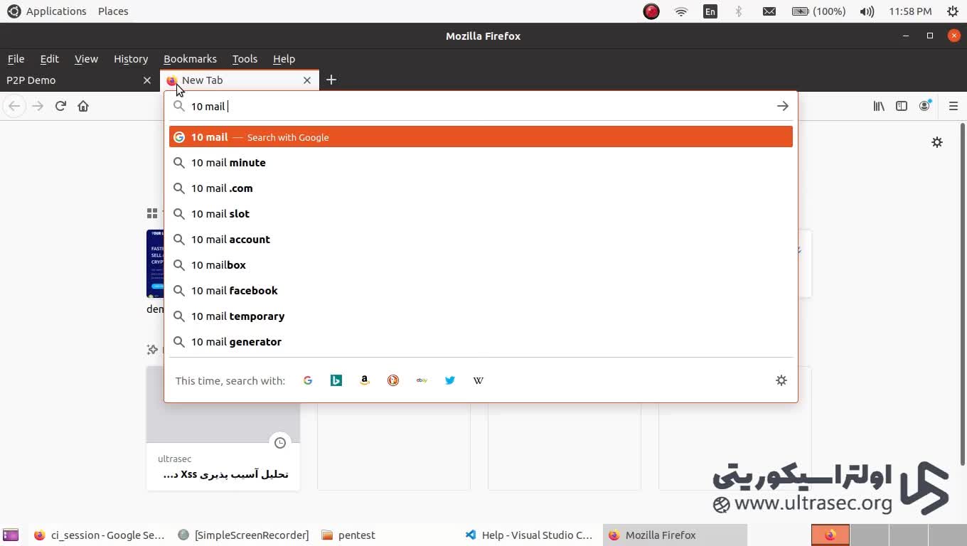Search with Wikipedia engine icon
The height and width of the screenshot is (546, 967).
point(479,380)
